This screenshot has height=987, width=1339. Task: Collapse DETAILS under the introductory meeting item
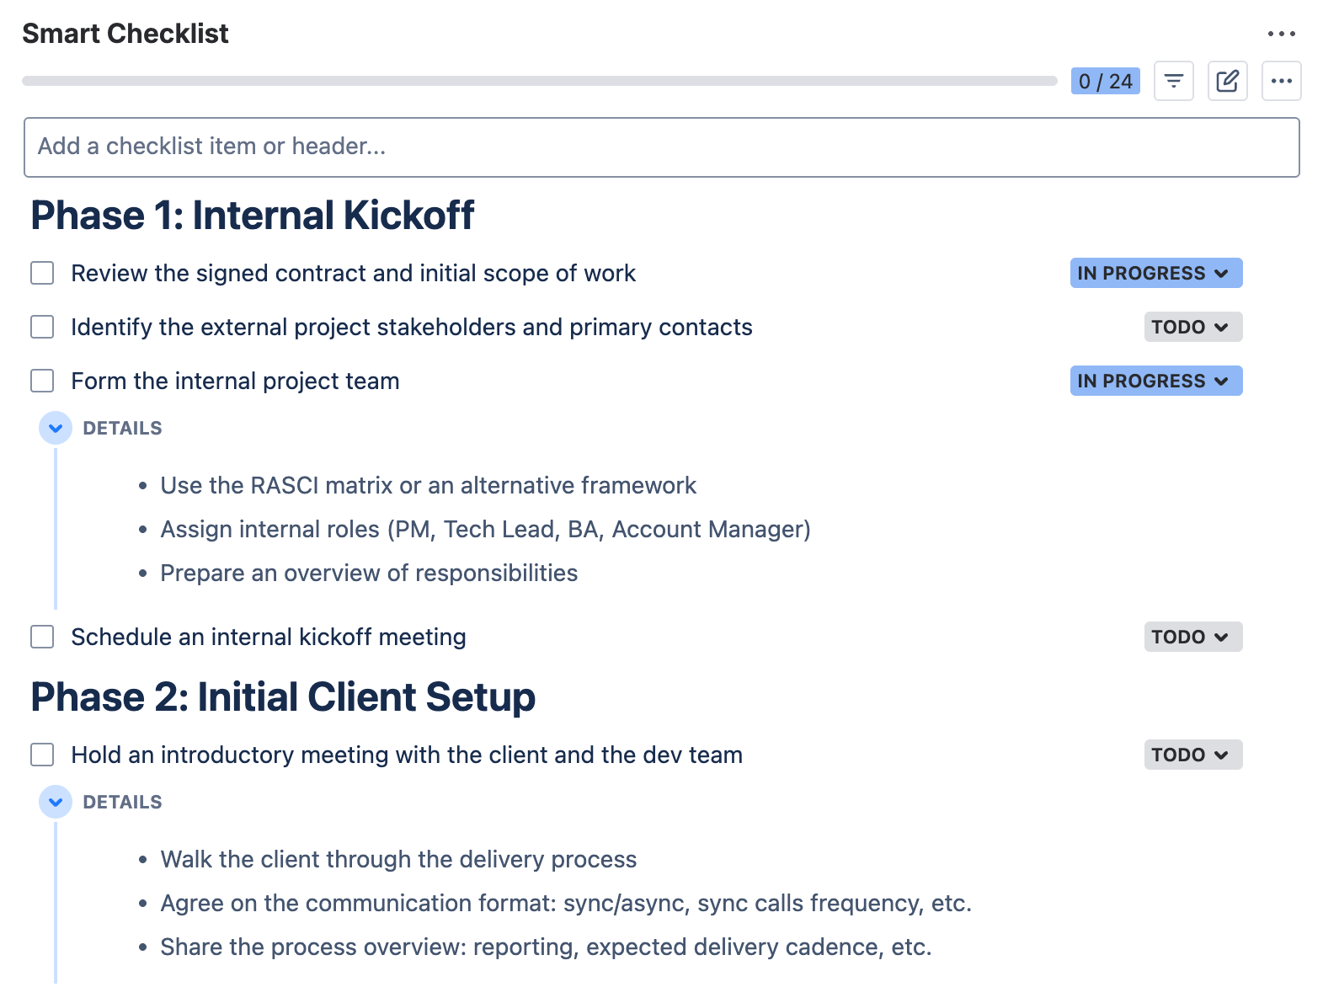(56, 802)
